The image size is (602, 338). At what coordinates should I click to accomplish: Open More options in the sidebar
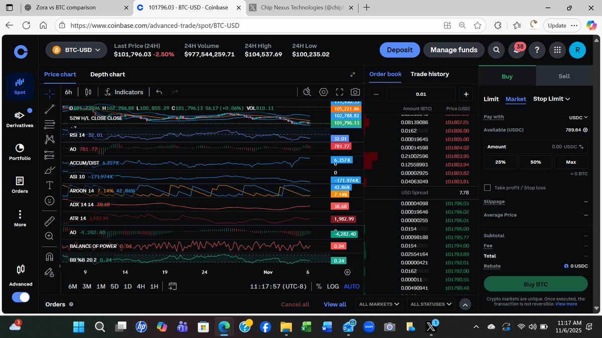click(x=20, y=218)
